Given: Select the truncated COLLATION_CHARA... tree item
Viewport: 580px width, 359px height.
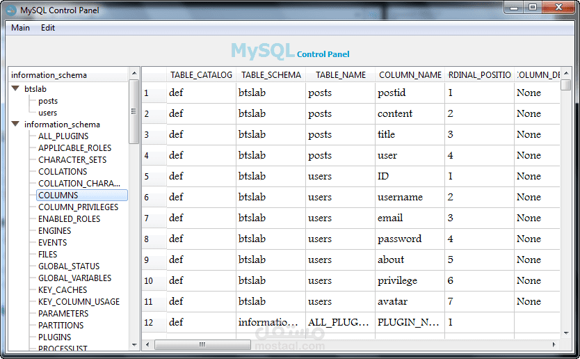Looking at the screenshot, I should click(x=79, y=184).
